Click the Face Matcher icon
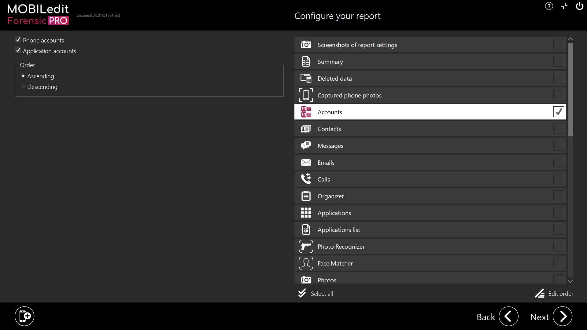Screen dimensions: 587x330 click(306, 263)
